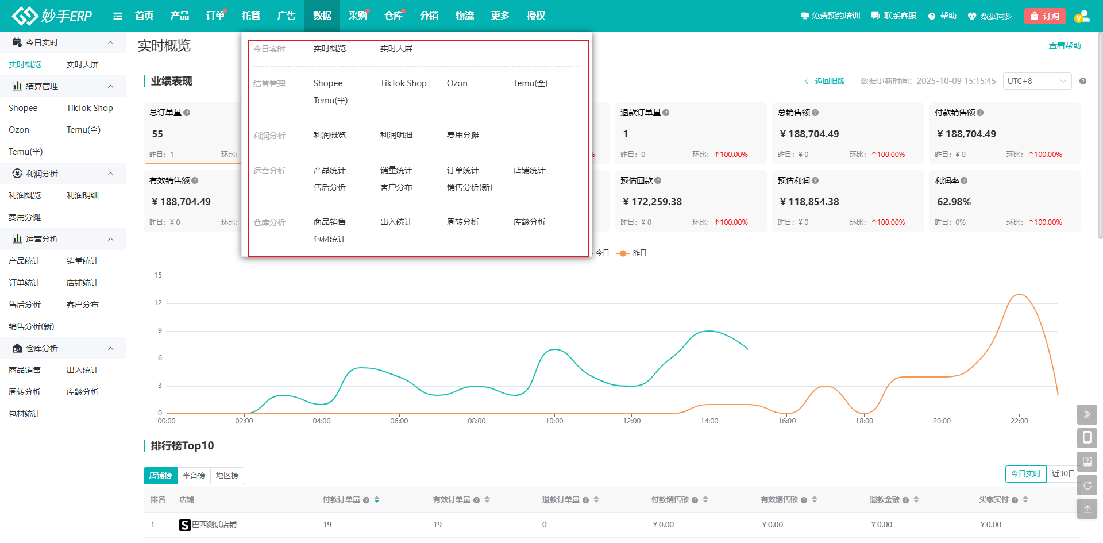Open the UTC+8 timezone dropdown
This screenshot has height=543, width=1103.
pyautogui.click(x=1037, y=81)
